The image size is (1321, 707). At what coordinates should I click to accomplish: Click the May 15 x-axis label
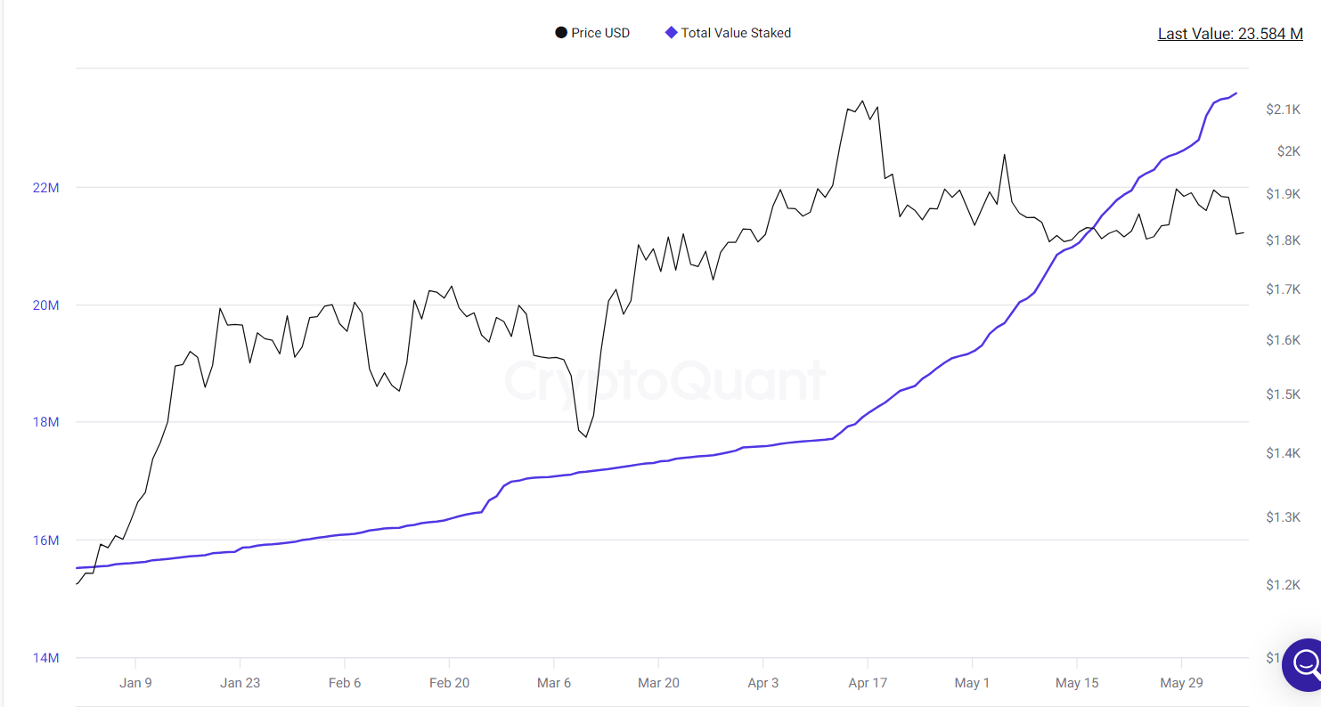[1077, 683]
